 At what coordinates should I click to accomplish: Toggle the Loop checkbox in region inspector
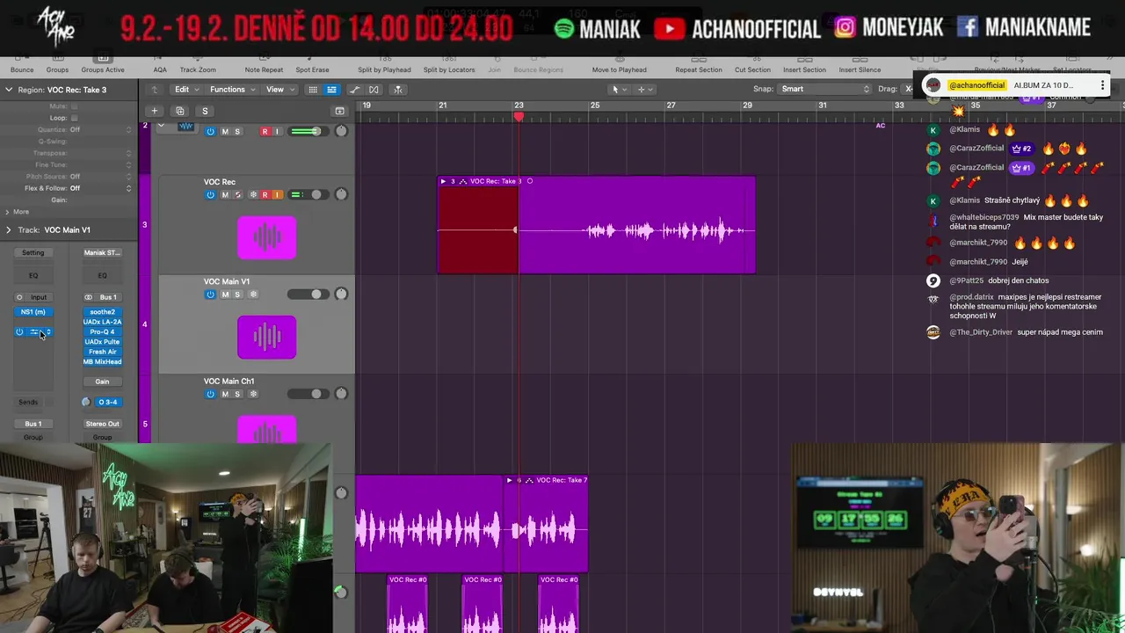click(74, 118)
